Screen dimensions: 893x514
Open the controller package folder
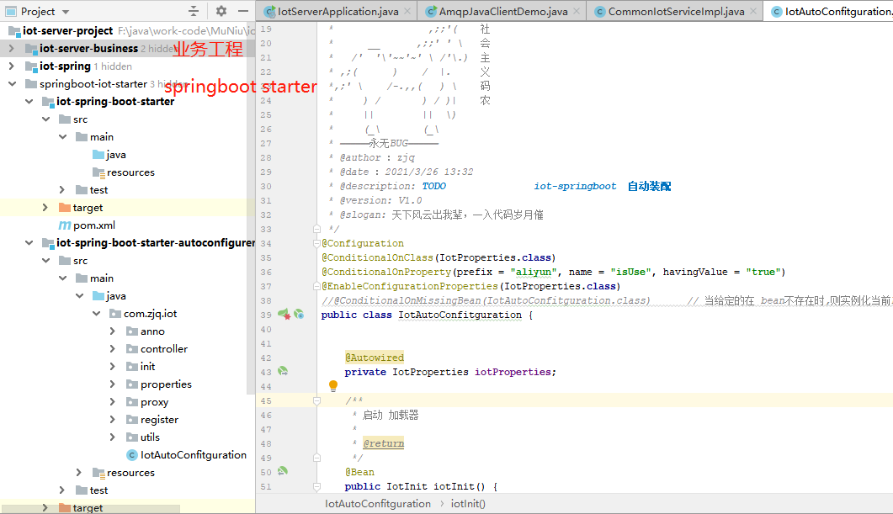(x=162, y=348)
